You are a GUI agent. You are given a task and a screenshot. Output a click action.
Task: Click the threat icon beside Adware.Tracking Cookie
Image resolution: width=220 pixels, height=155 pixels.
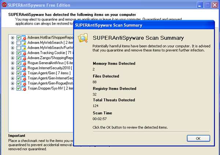click(x=24, y=53)
